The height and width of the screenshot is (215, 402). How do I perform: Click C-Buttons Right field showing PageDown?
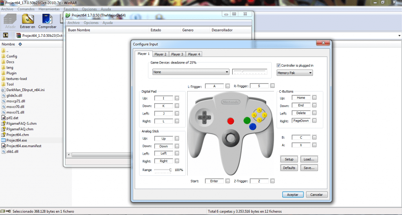point(301,121)
